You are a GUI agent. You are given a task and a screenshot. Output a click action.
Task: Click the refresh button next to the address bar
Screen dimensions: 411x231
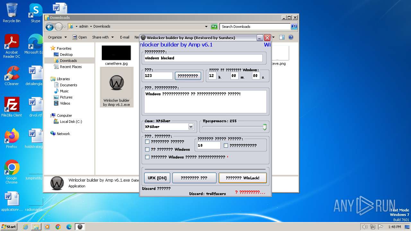(214, 27)
